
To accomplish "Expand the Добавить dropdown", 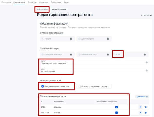I will point(142,97).
